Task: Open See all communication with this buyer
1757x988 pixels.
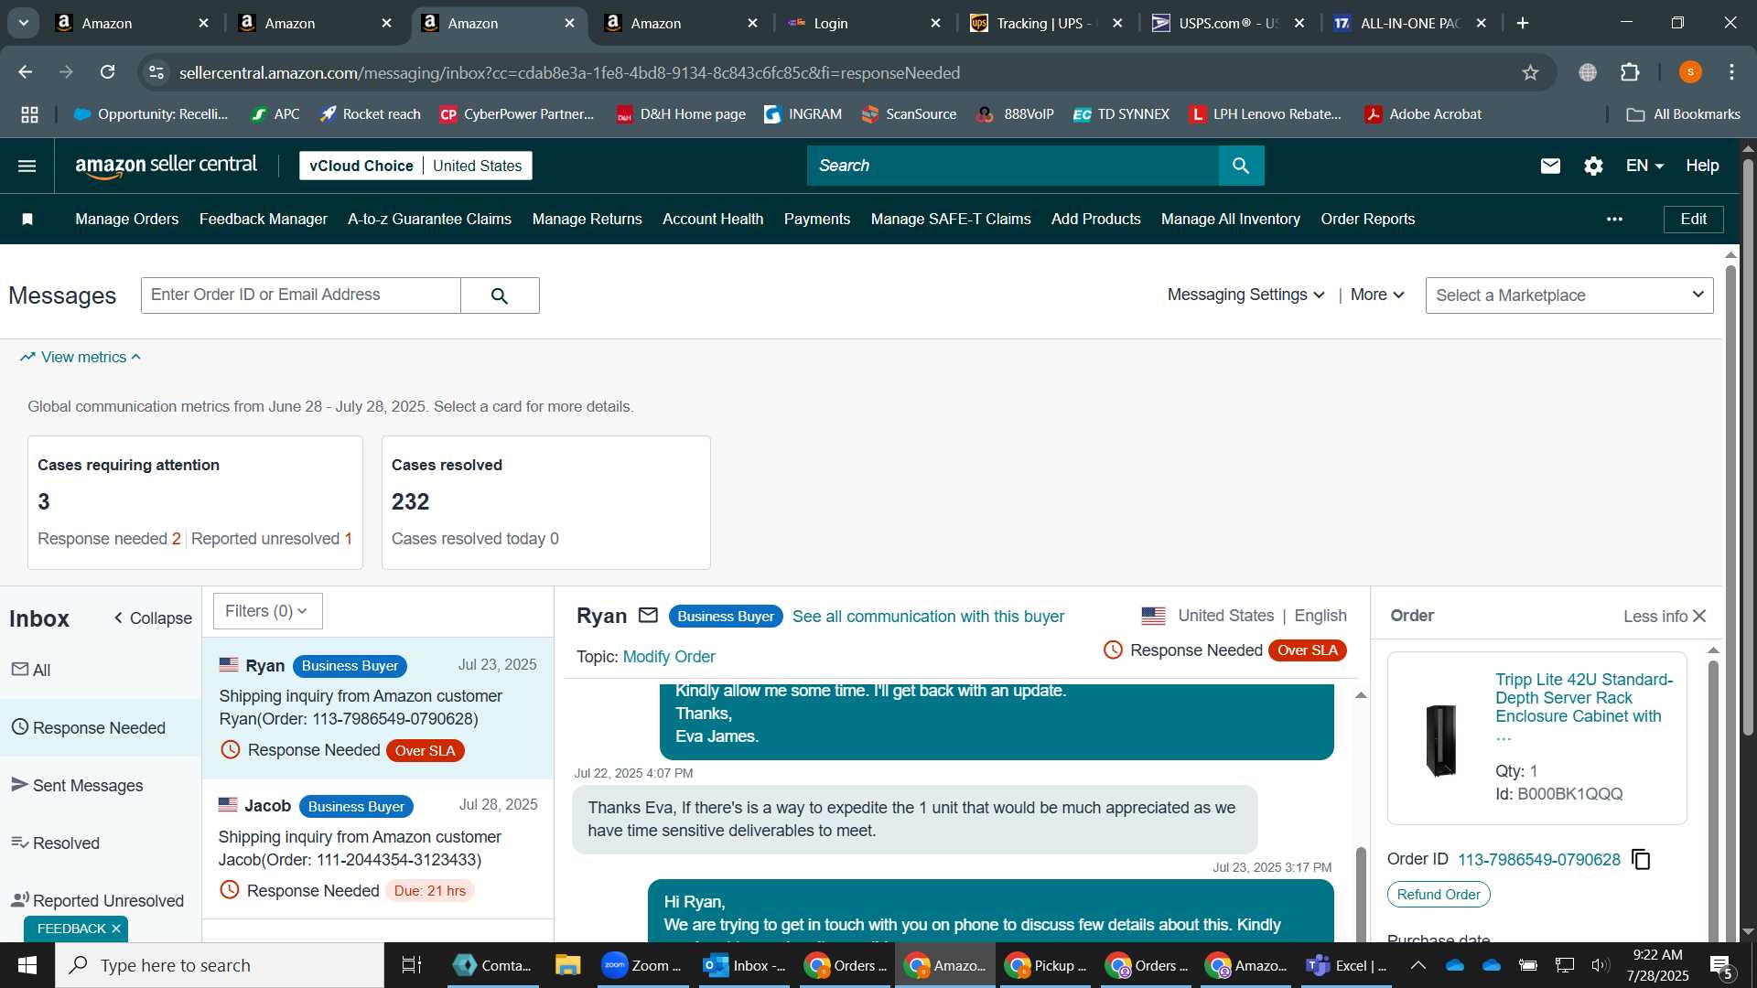Action: [928, 617]
